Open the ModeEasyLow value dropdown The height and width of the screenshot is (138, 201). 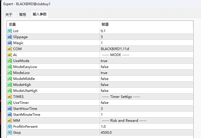(105, 67)
